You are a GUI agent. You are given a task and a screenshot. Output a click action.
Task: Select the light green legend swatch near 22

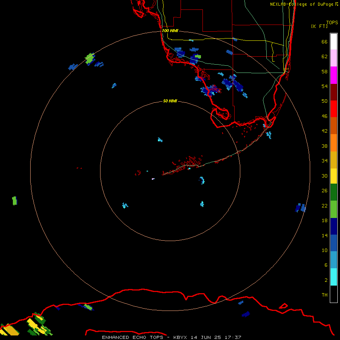[334, 209]
